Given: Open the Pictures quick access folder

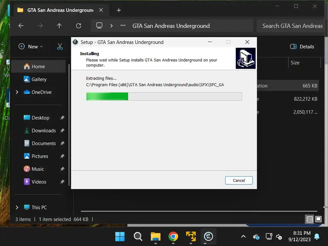Looking at the screenshot, I should 40,156.
